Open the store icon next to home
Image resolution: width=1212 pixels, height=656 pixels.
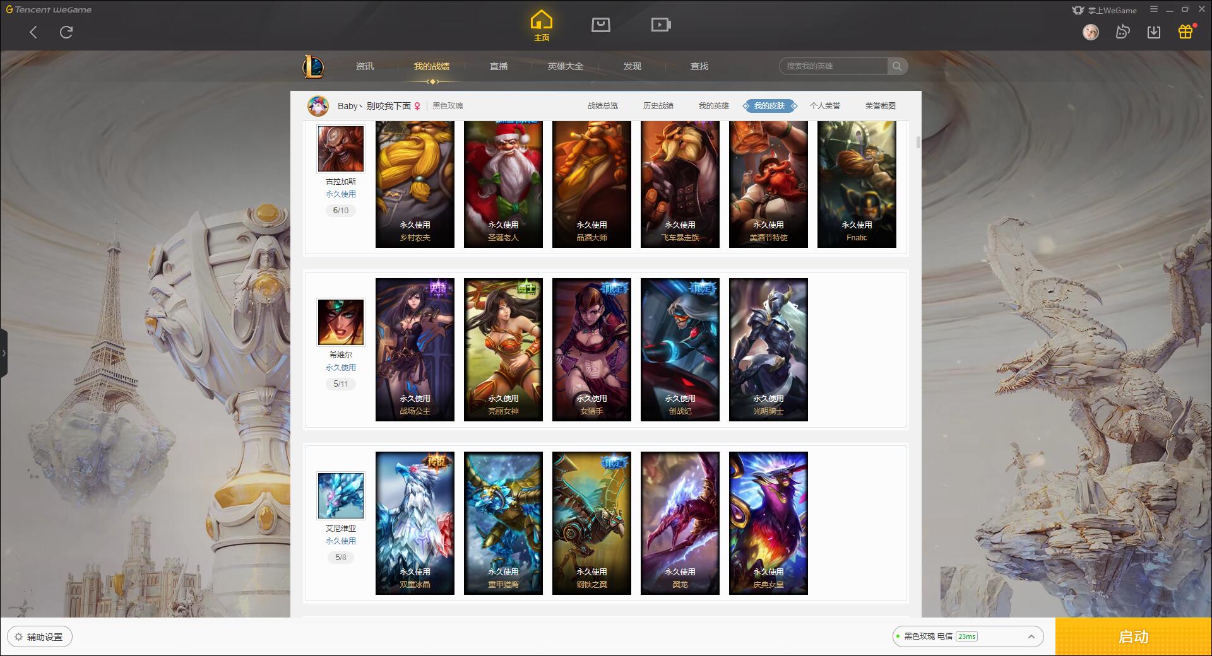[601, 25]
